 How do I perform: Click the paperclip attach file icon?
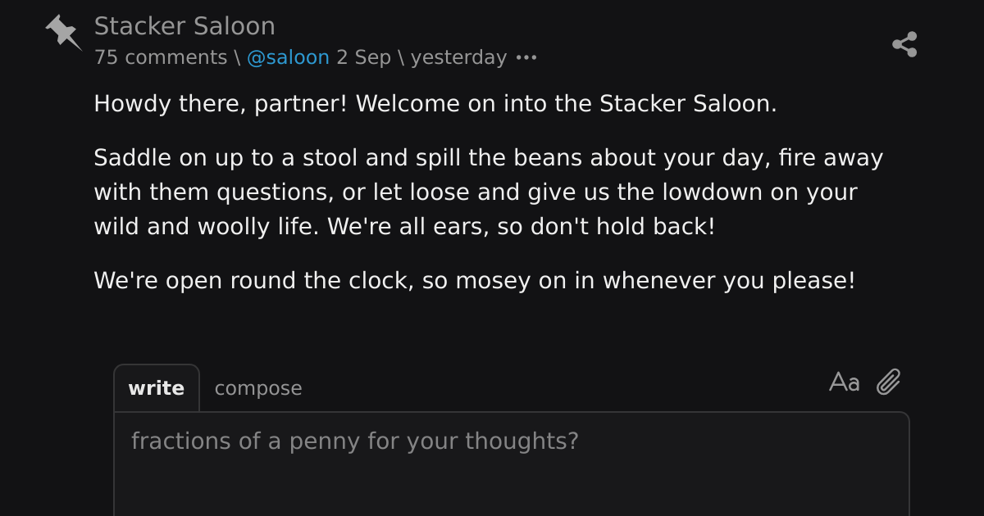click(x=889, y=382)
